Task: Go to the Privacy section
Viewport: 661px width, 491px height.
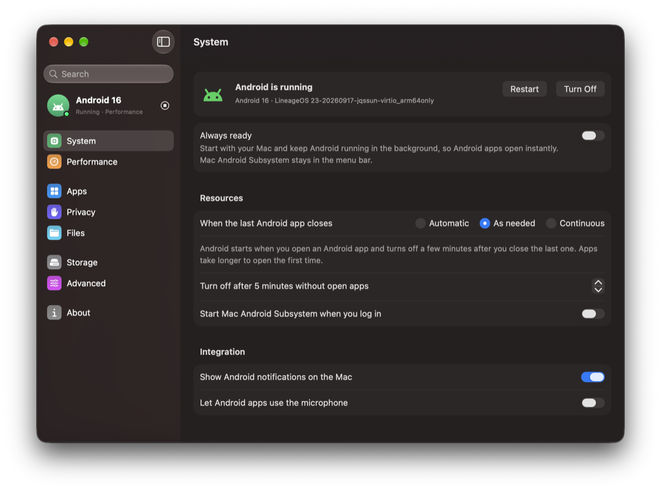Action: point(109,212)
